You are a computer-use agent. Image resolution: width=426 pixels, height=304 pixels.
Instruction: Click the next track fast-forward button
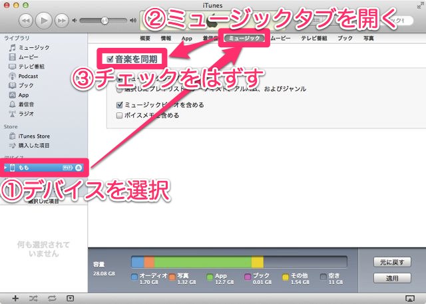tap(61, 21)
